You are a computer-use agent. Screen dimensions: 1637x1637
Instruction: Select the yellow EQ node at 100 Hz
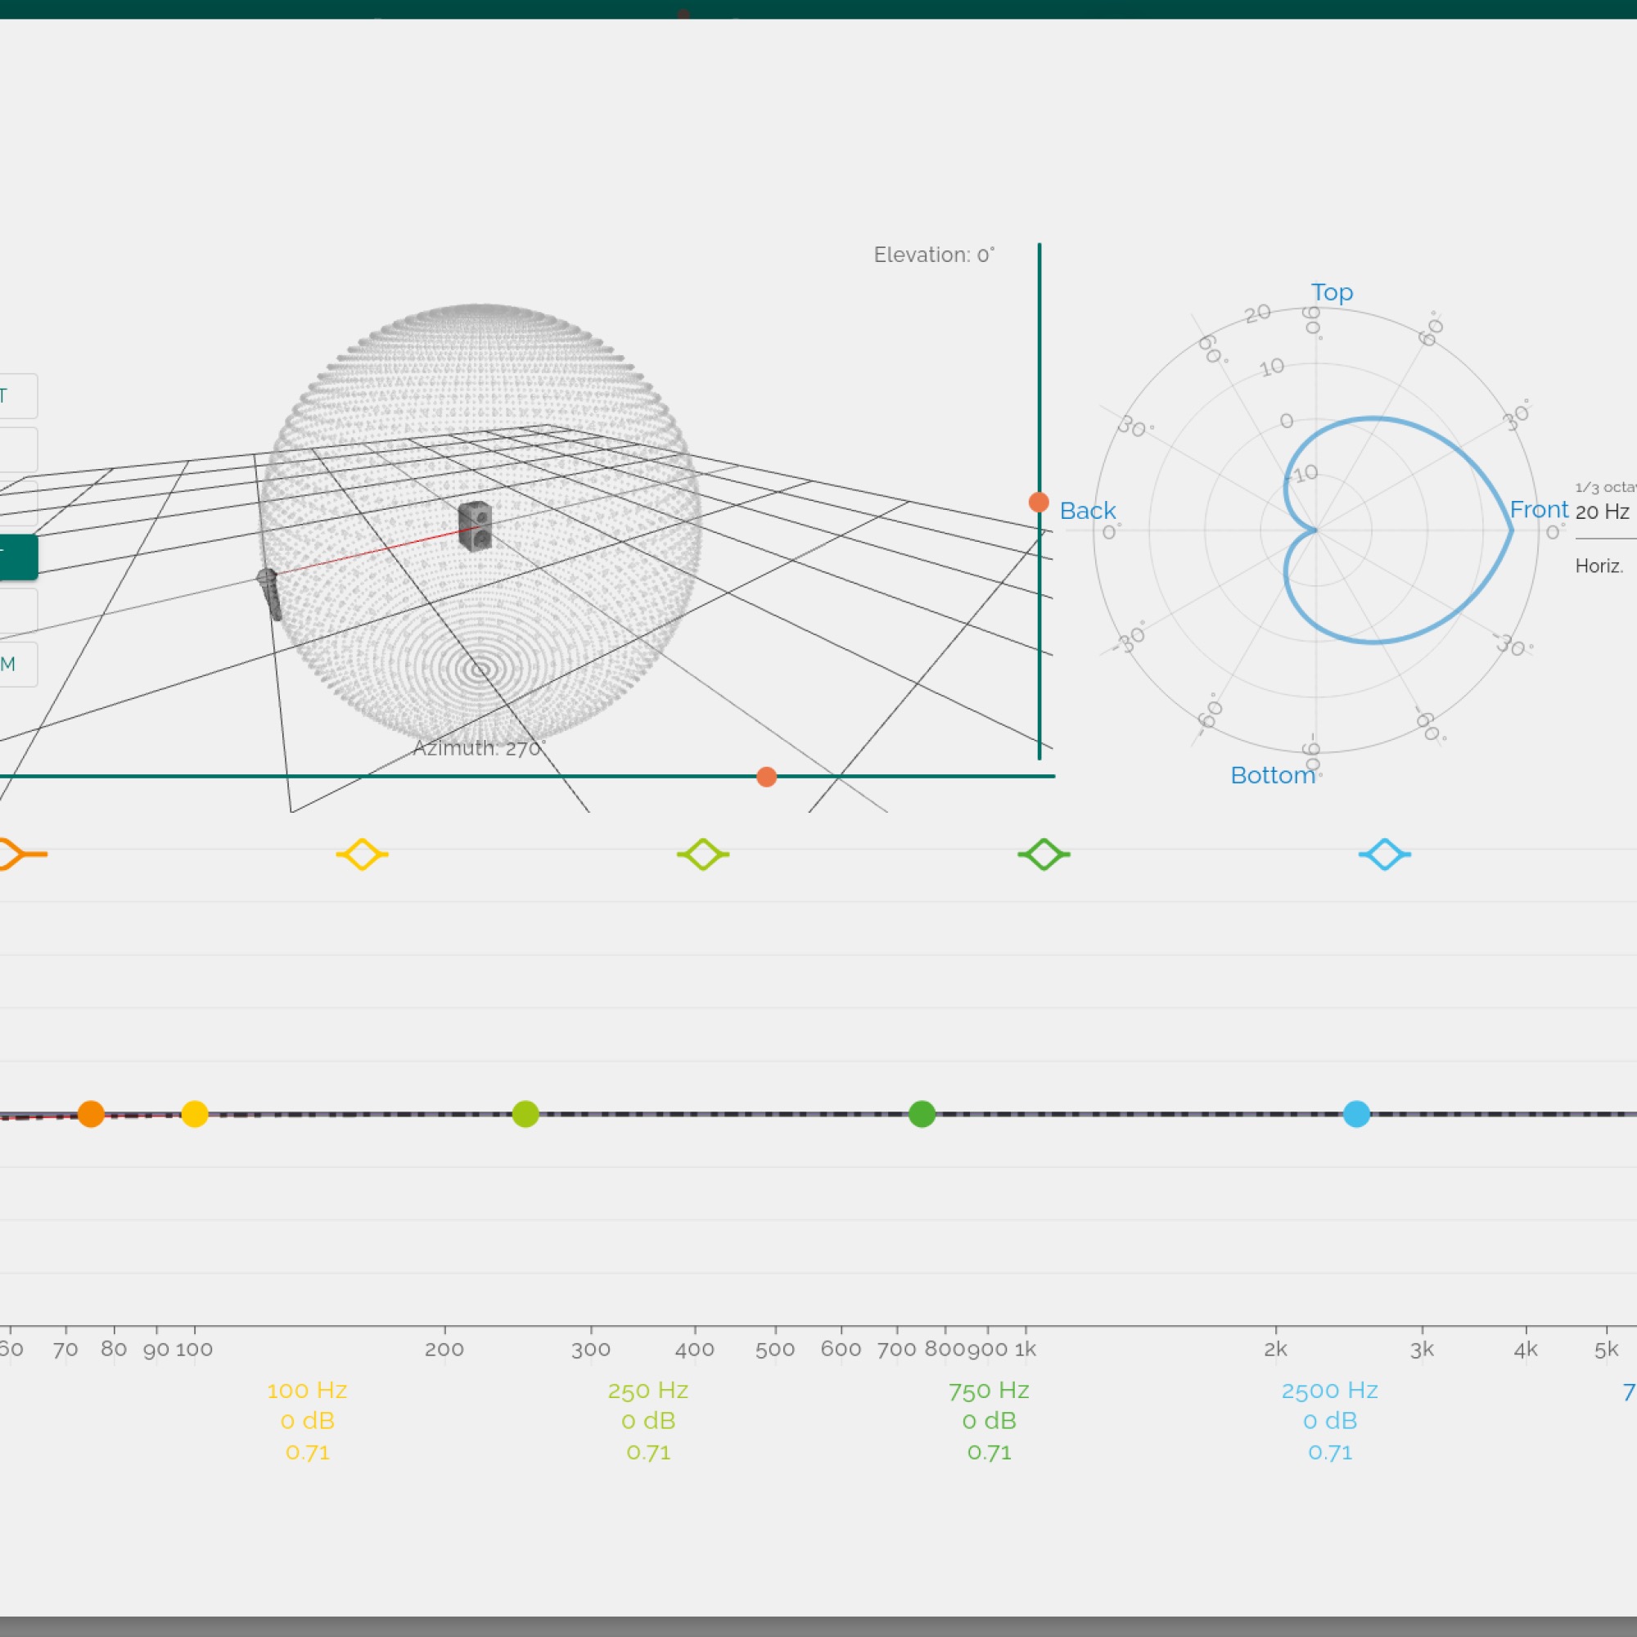[195, 1113]
